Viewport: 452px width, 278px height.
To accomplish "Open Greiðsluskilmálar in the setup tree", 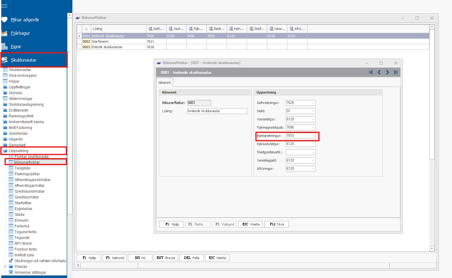I will click(x=29, y=191).
